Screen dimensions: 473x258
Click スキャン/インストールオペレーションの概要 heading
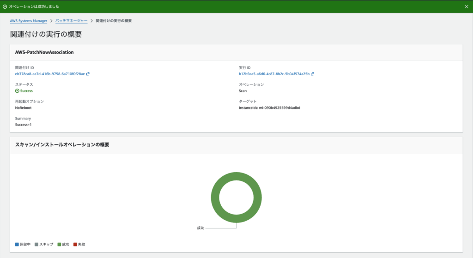62,144
